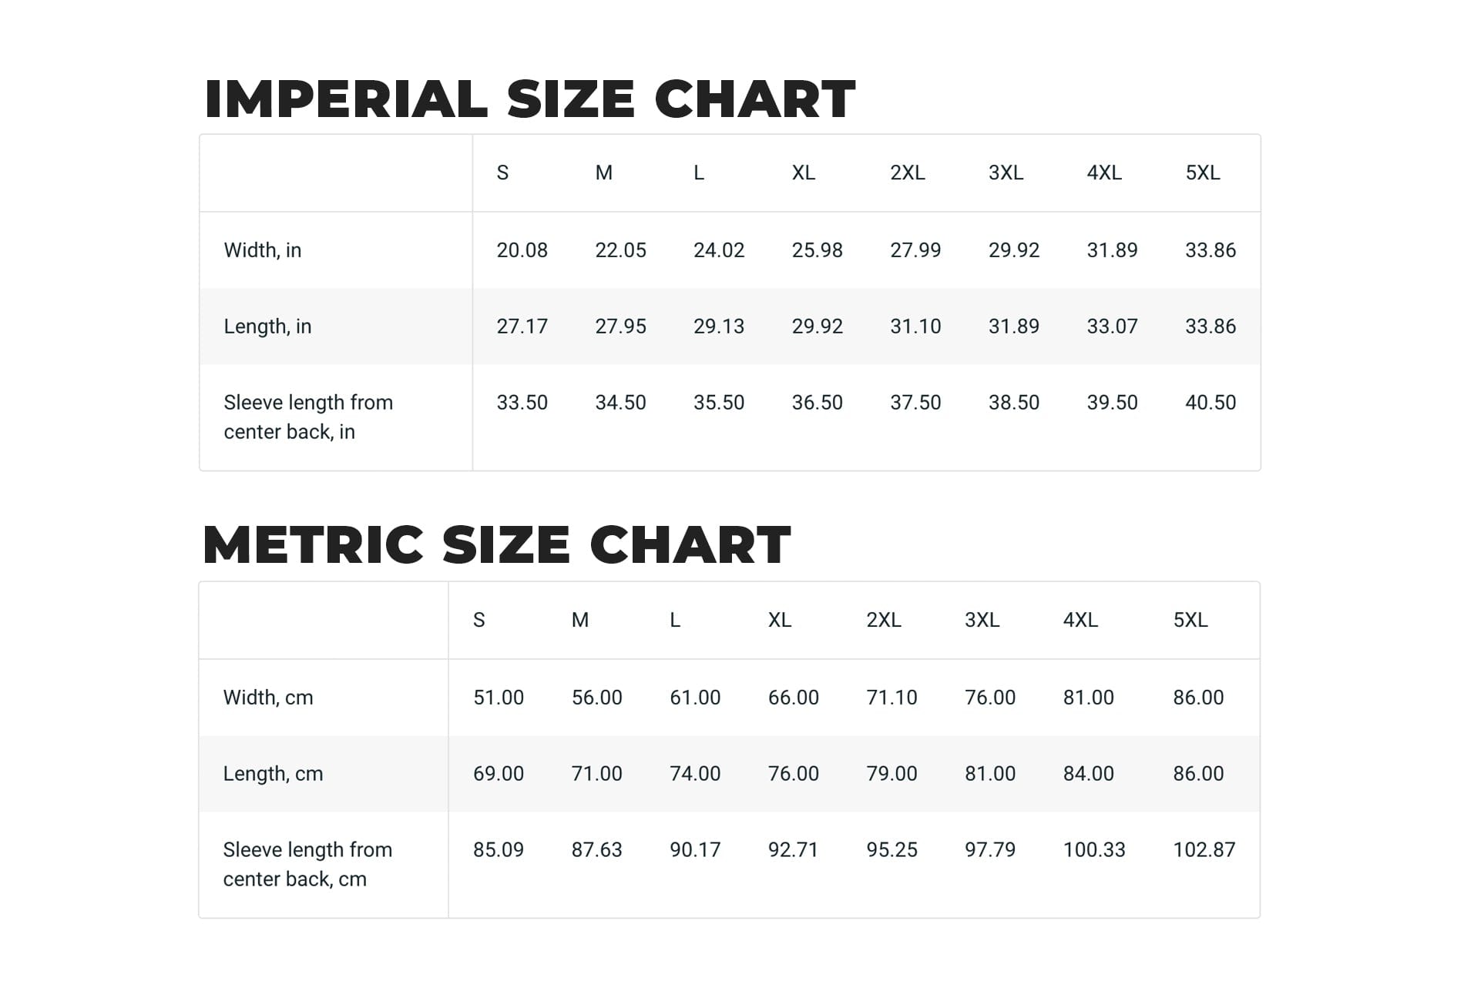Image resolution: width=1464 pixels, height=1001 pixels.
Task: Click the 74.00 length value in metric chart
Action: click(x=694, y=774)
